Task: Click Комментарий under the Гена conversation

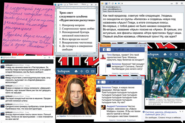Action: [124, 73]
